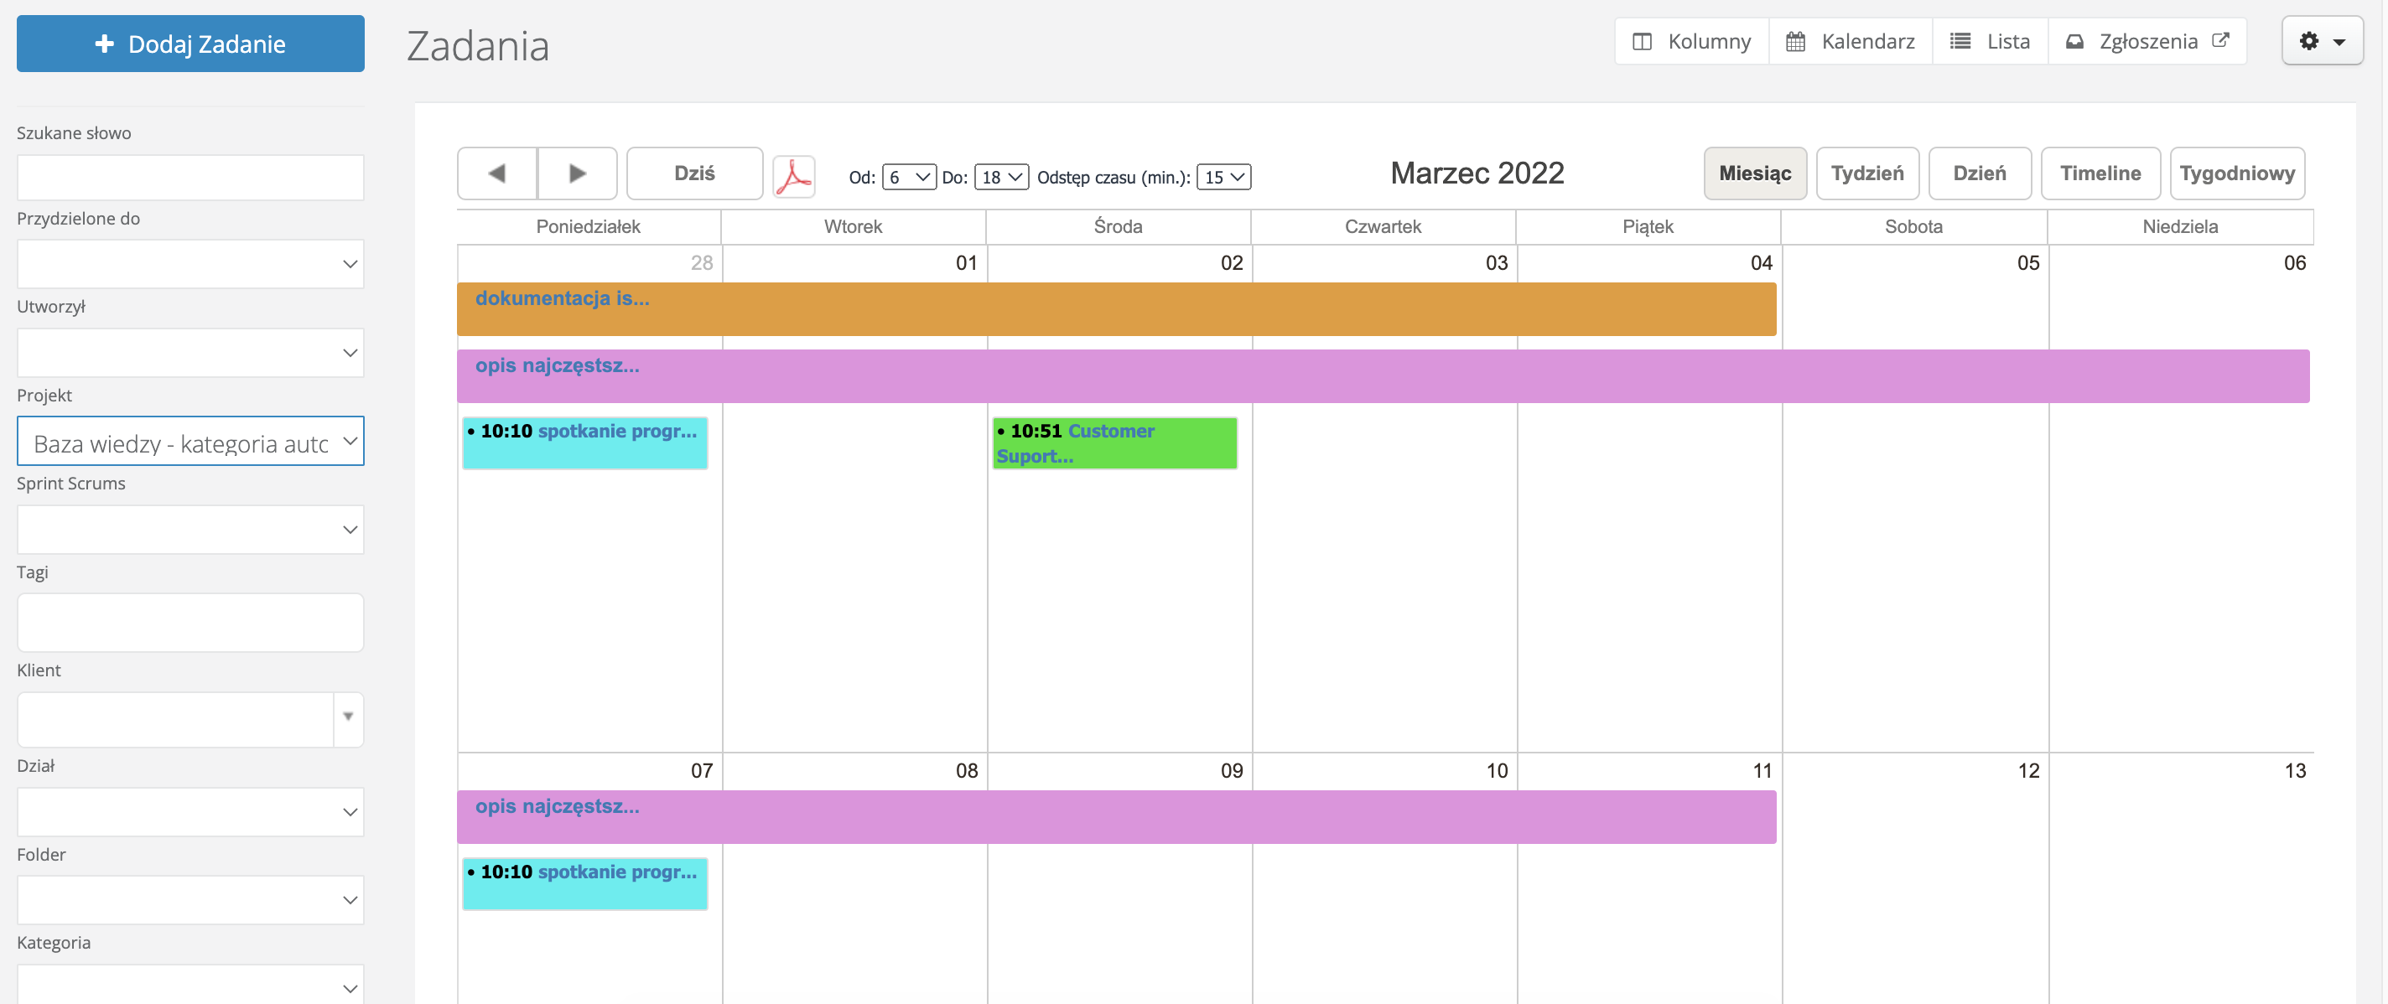
Task: Click the Dodaj Zadanie button
Action: 190,44
